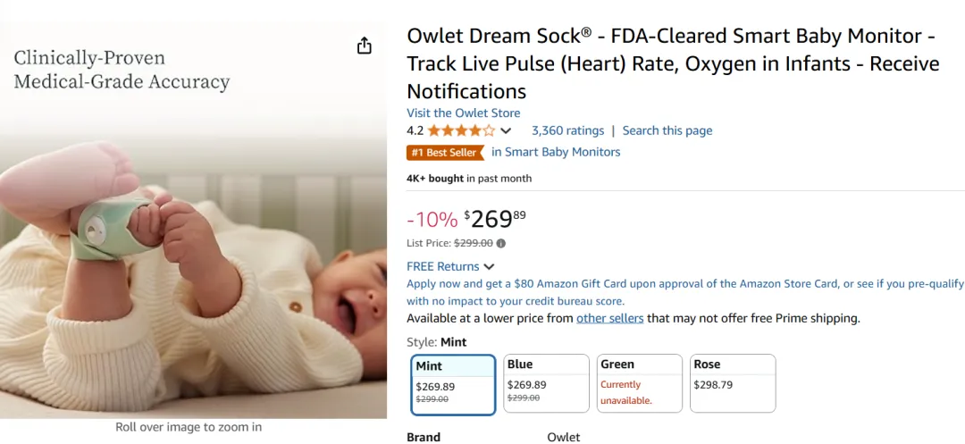Click the star rating icons
Viewport: 965px width, 444px height.
point(462,130)
